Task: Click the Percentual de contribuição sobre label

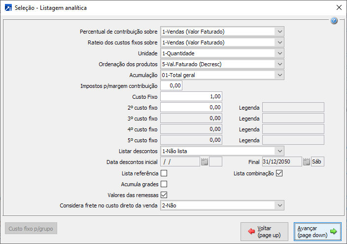Action: tap(119, 32)
